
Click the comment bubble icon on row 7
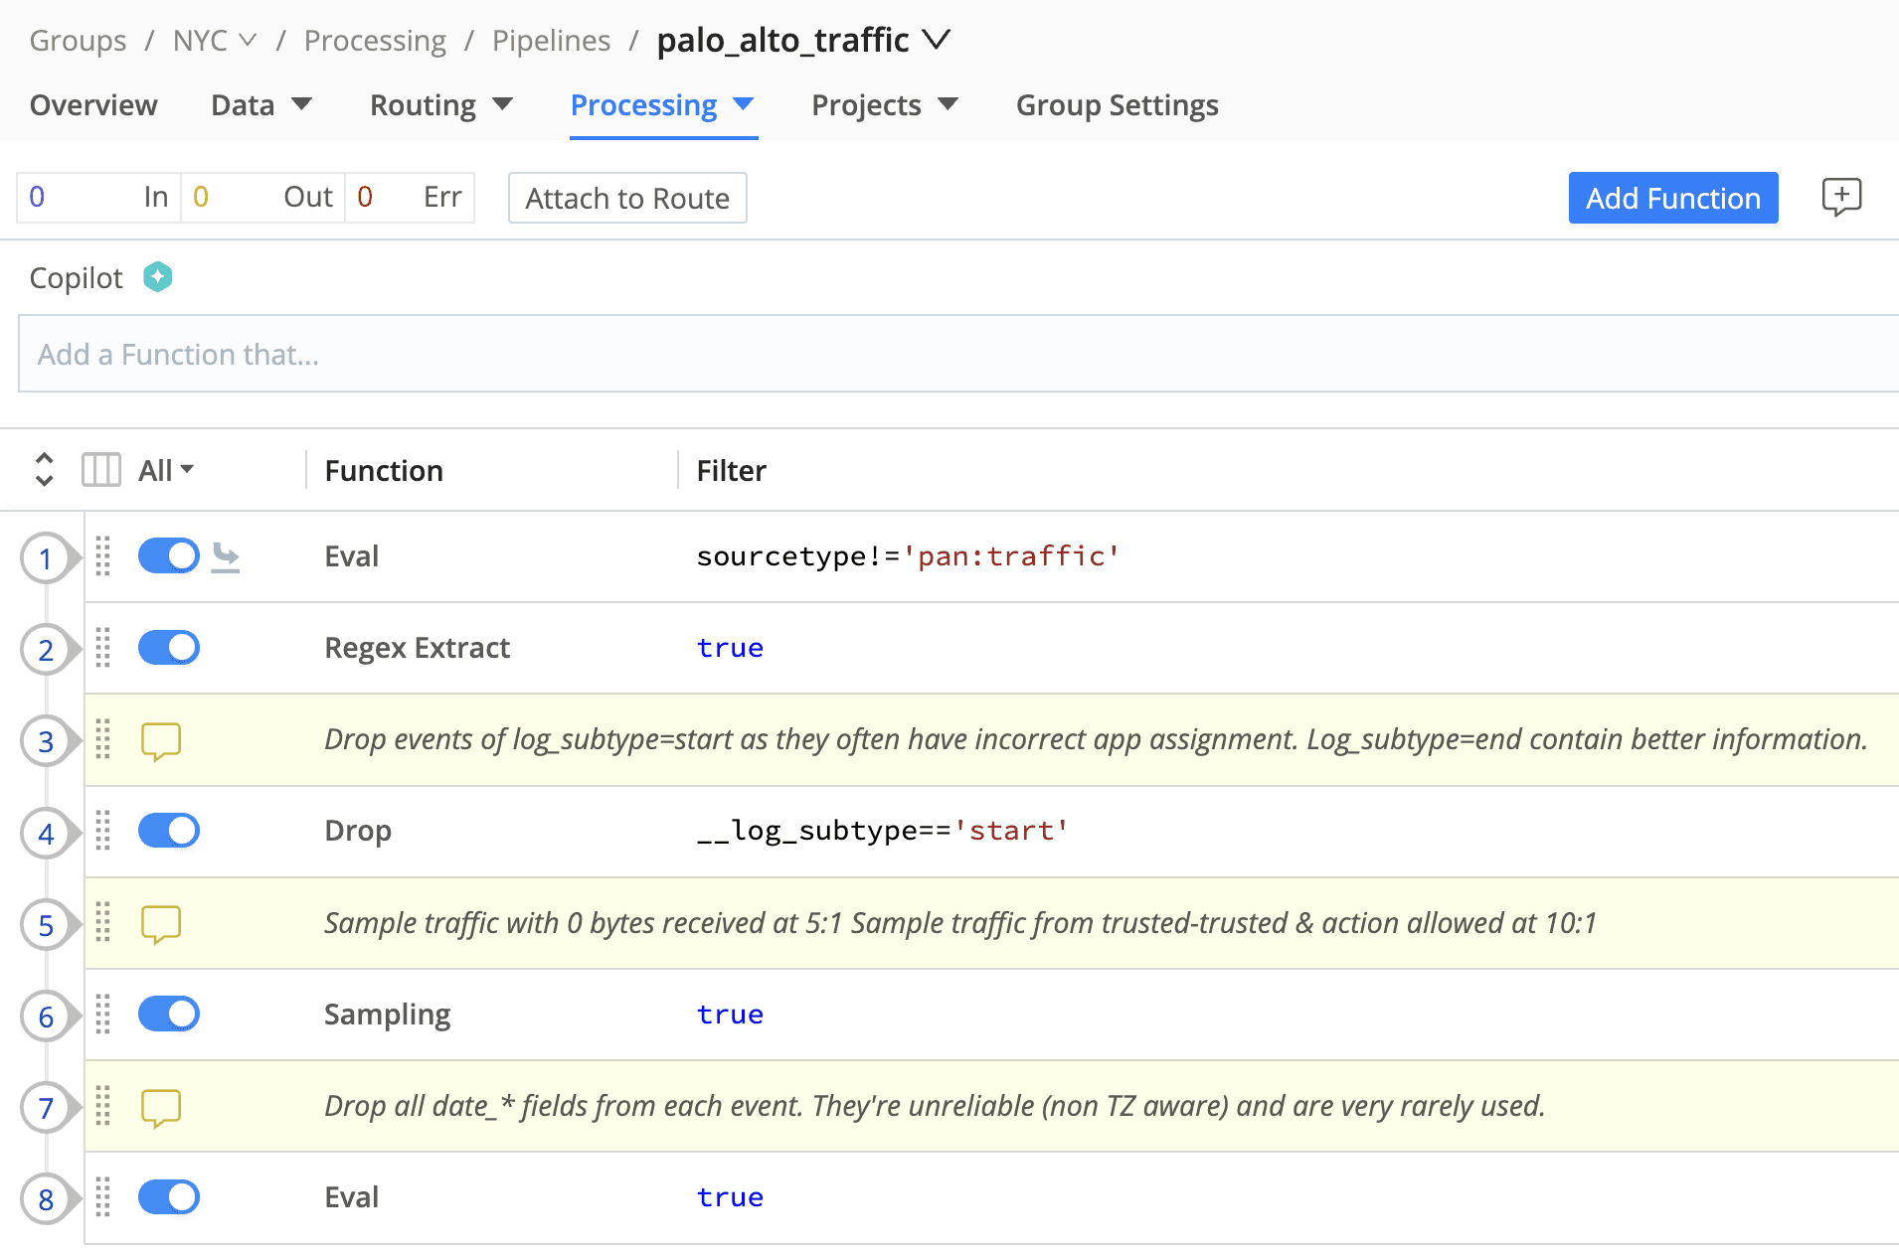[x=160, y=1107]
